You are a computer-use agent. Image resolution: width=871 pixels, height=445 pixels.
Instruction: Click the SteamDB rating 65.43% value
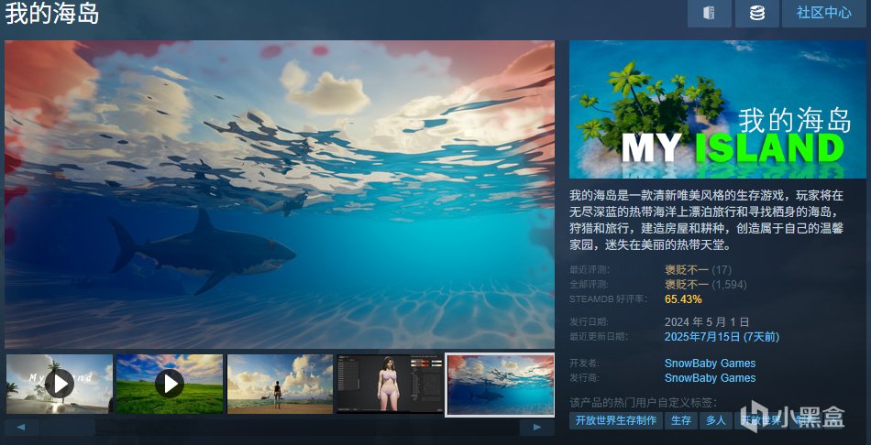pos(683,299)
